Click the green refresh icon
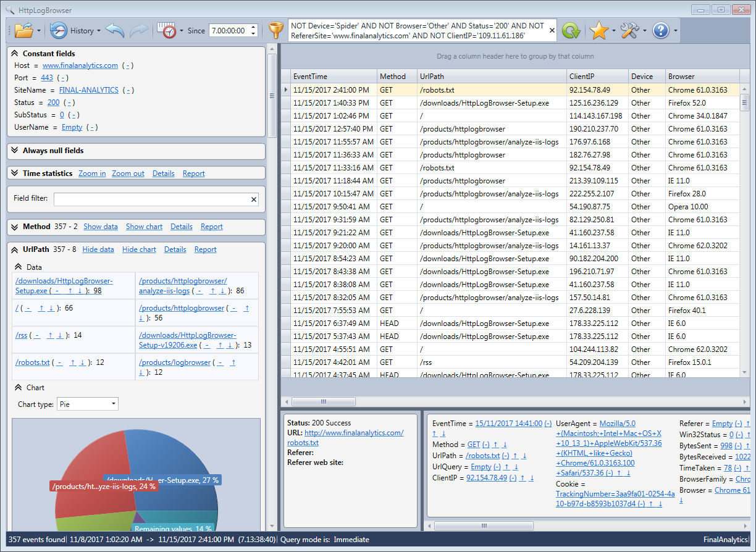 571,30
